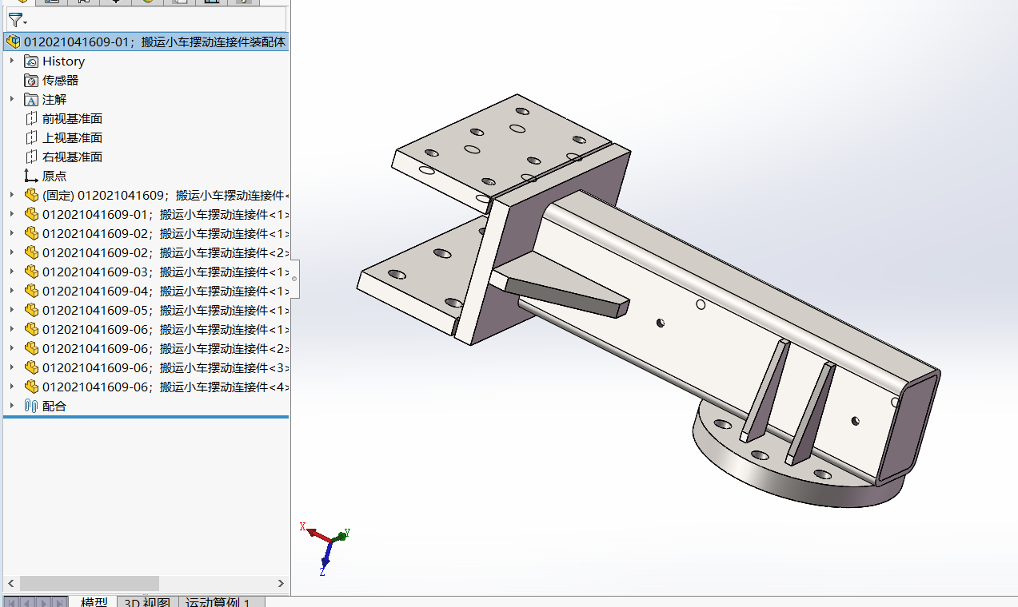Expand component 012021041609-04 <1>
Image resolution: width=1018 pixels, height=607 pixels.
click(12, 292)
